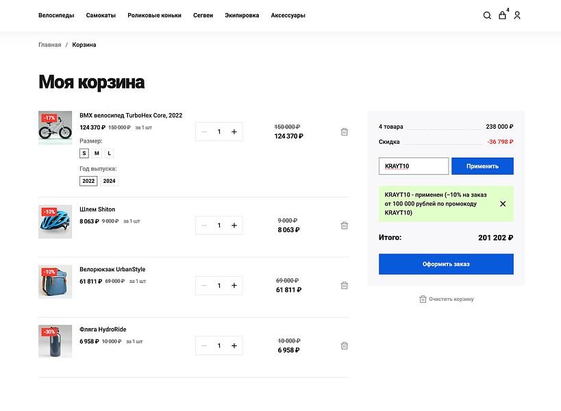Remove the BMX TurboHex Core bike via trash icon
The image size is (561, 411).
[344, 132]
